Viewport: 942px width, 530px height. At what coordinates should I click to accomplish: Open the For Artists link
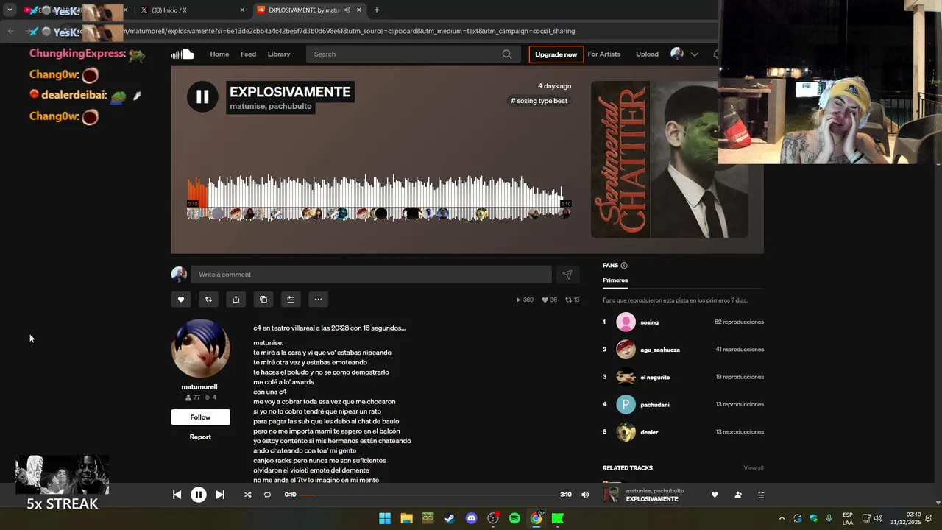(604, 54)
